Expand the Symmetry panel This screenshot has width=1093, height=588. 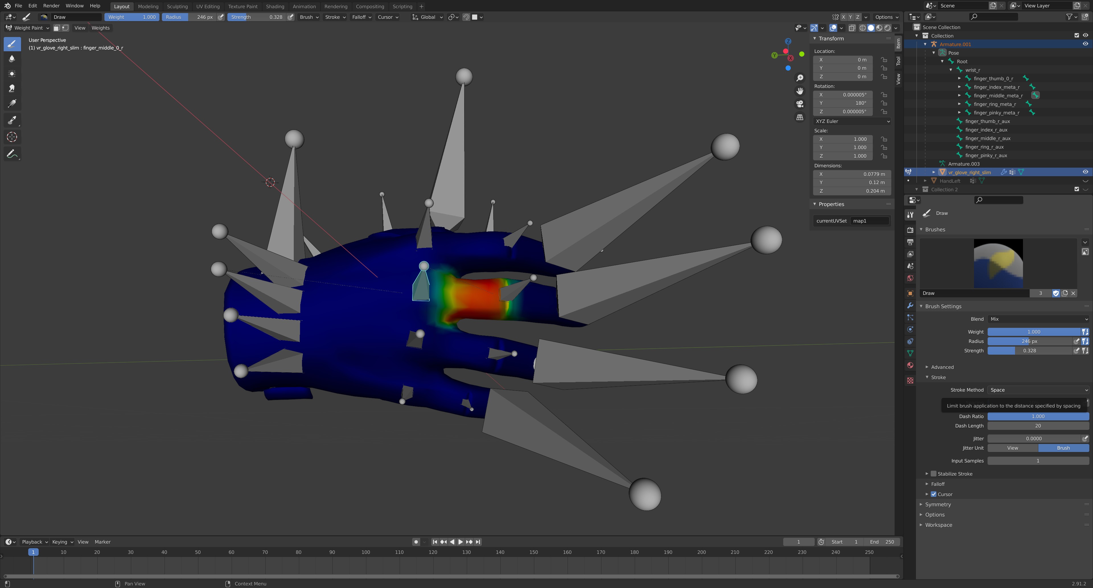938,504
